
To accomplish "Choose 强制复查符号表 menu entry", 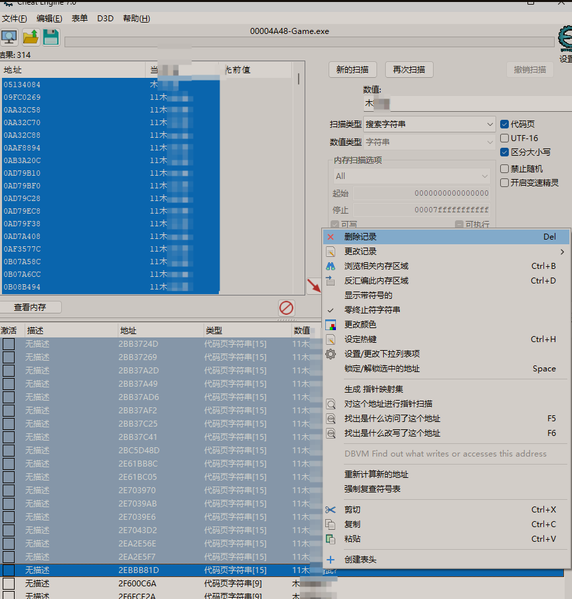I will (x=446, y=489).
